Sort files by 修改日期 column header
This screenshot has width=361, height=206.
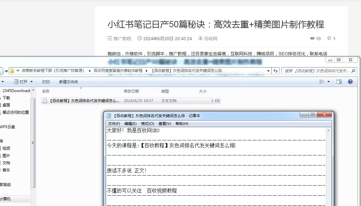coord(131,91)
